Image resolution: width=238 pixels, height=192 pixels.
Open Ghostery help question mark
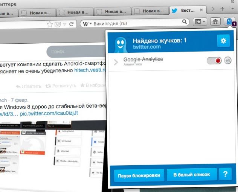pyautogui.click(x=226, y=174)
